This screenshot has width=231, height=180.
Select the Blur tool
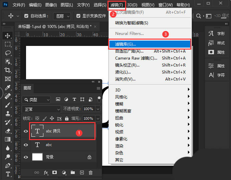8,148
